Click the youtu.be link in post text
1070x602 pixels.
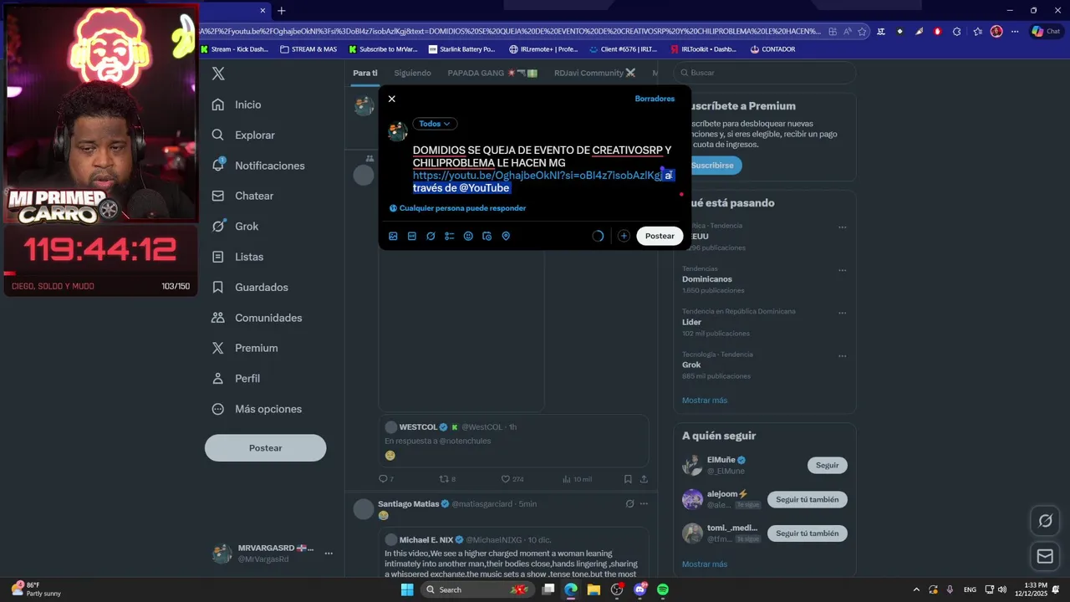click(x=537, y=176)
